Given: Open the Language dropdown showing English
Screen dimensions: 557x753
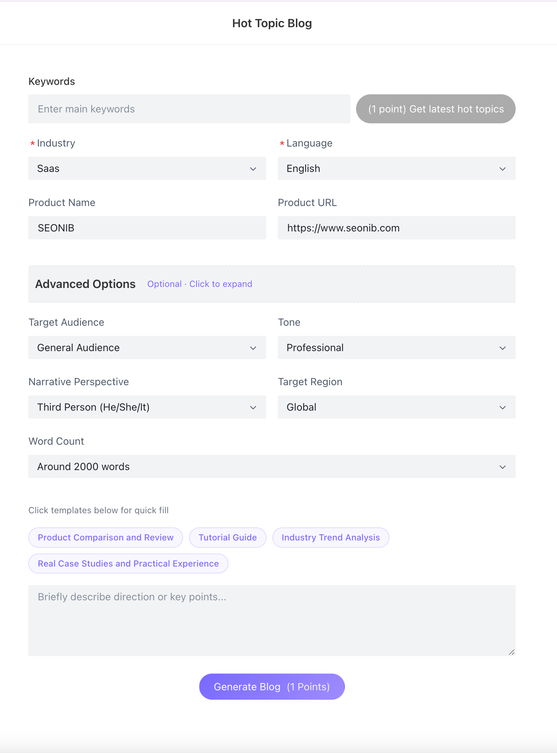Looking at the screenshot, I should click(396, 168).
